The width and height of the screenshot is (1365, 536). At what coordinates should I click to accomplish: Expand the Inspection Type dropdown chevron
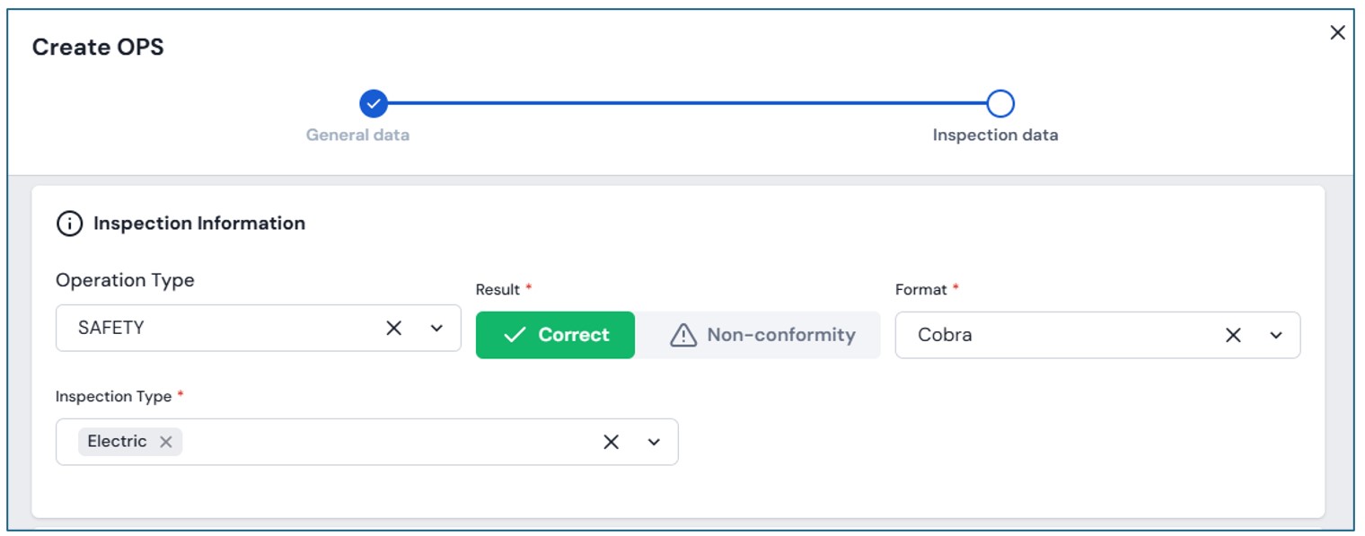point(654,442)
